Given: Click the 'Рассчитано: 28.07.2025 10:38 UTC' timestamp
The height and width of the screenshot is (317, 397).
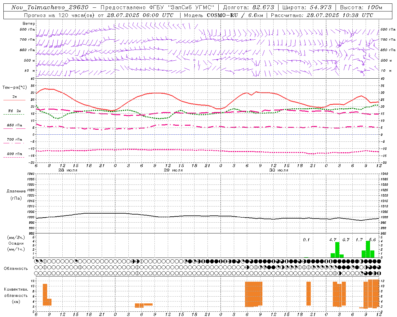Looking at the screenshot, I should [x=322, y=15].
